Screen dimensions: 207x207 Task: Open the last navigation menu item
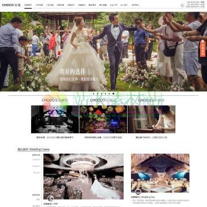pyautogui.click(x=135, y=5)
